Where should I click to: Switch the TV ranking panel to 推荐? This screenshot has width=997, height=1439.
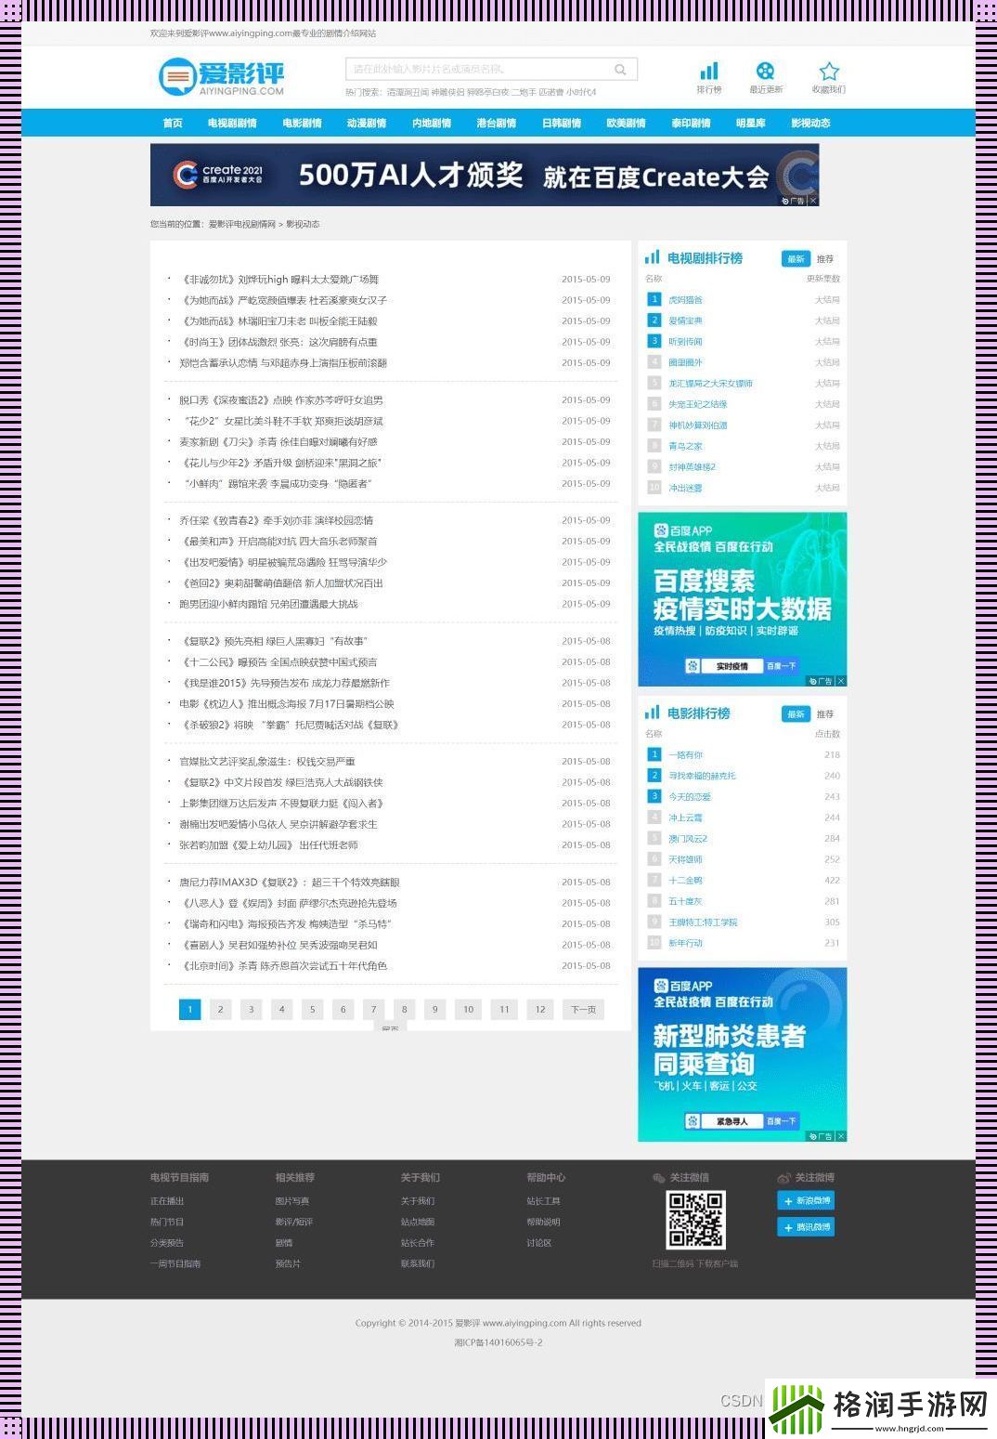[x=825, y=257]
